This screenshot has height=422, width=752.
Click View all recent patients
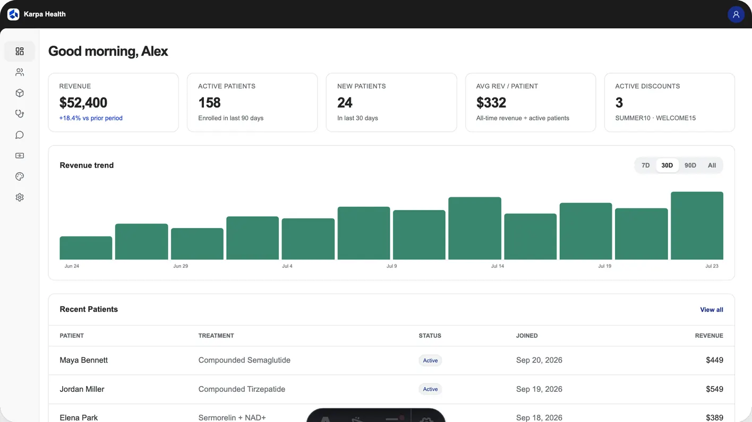point(712,310)
